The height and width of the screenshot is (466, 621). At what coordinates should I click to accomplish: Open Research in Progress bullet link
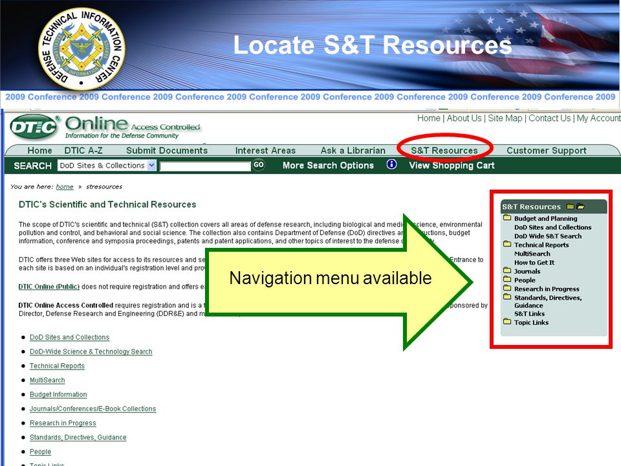pos(63,423)
